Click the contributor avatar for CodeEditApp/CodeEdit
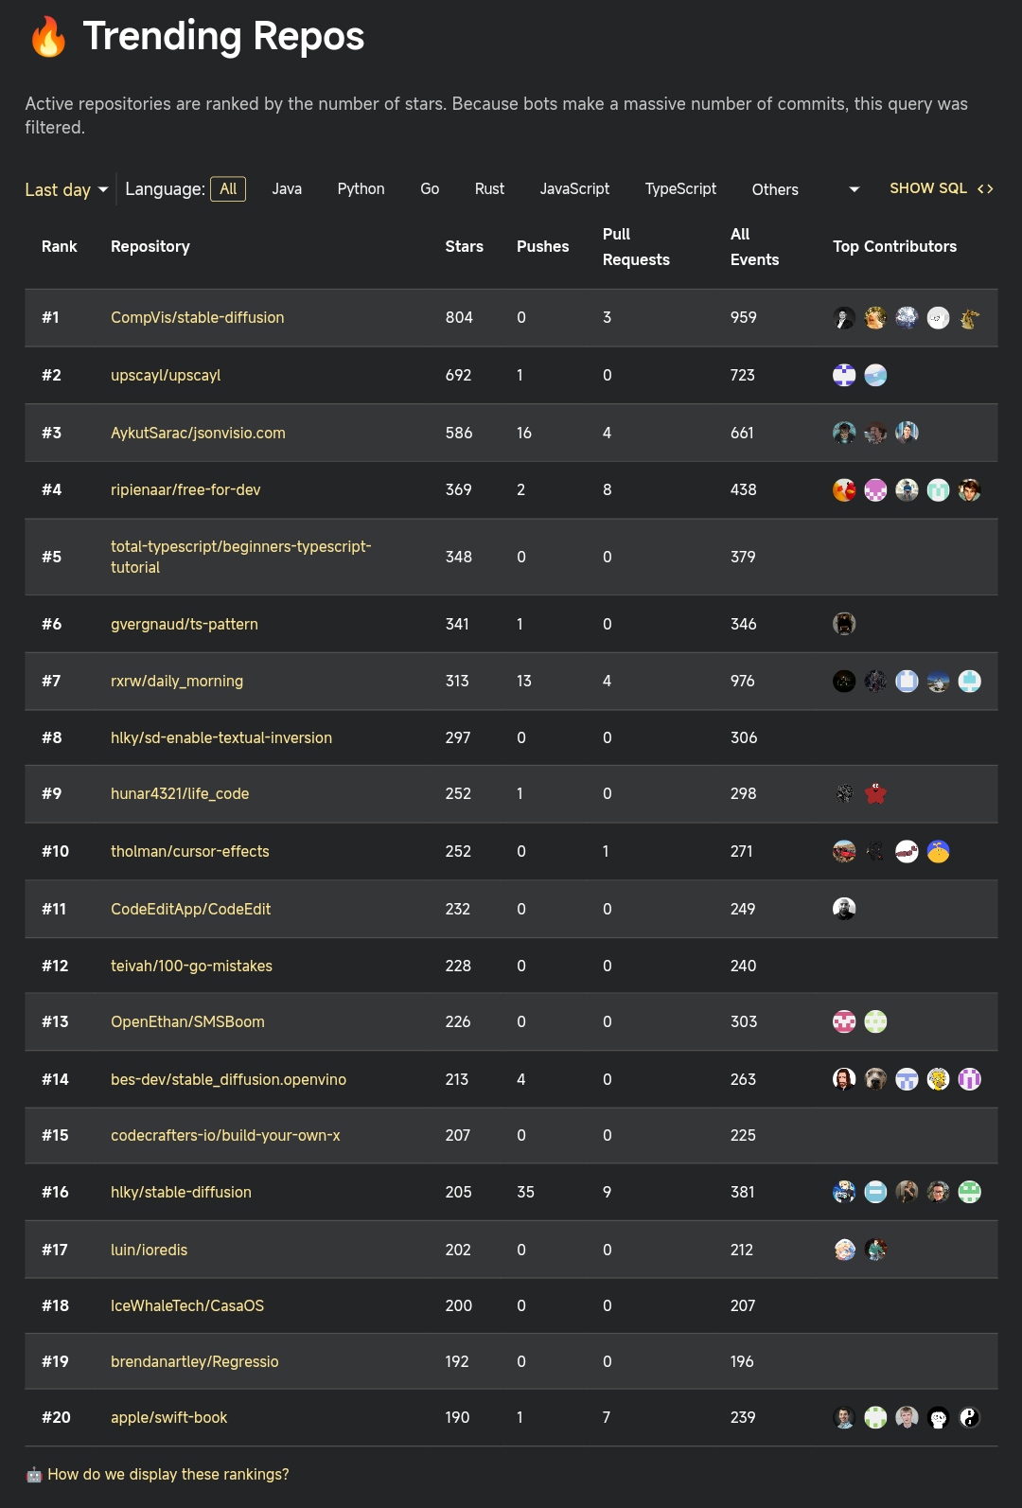1022x1508 pixels. pos(844,907)
